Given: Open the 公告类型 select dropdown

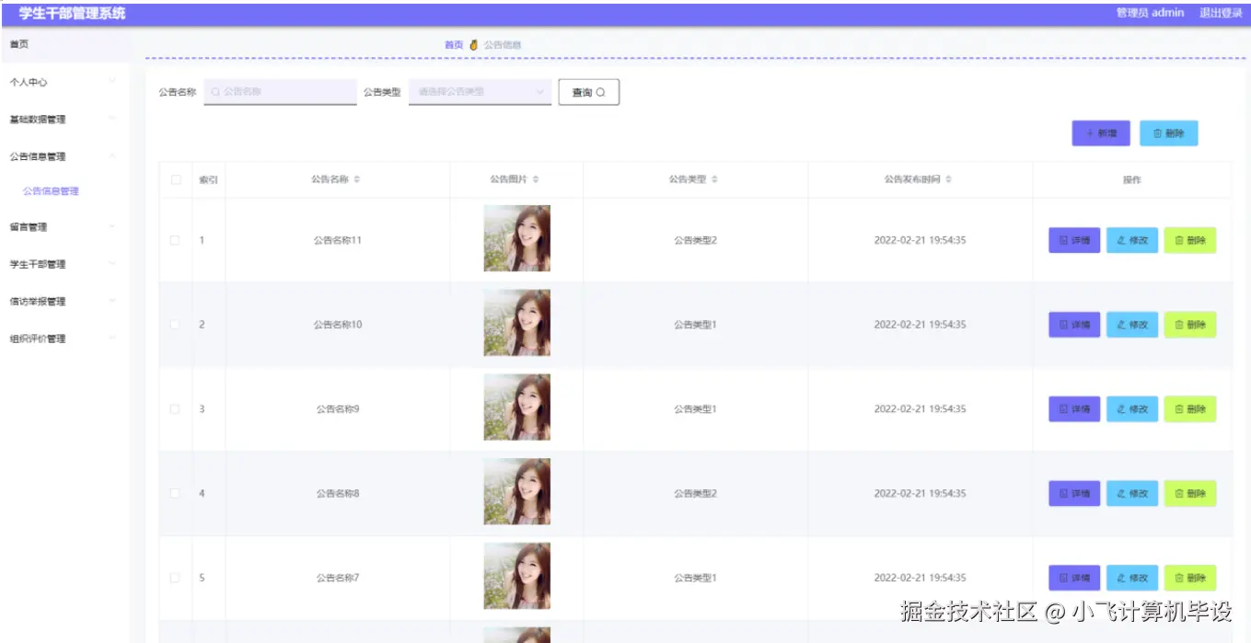Looking at the screenshot, I should point(480,92).
